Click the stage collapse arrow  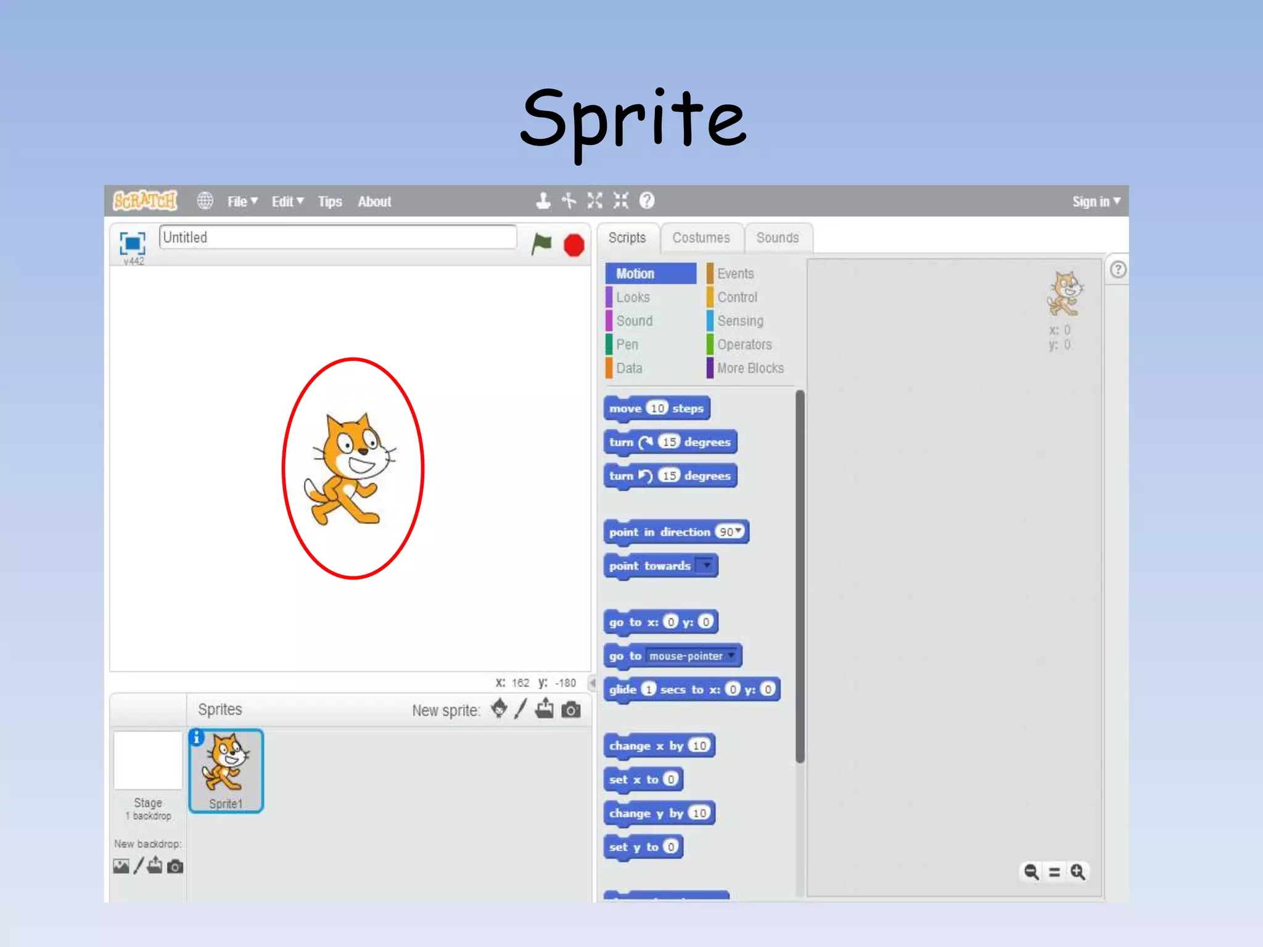tap(593, 683)
